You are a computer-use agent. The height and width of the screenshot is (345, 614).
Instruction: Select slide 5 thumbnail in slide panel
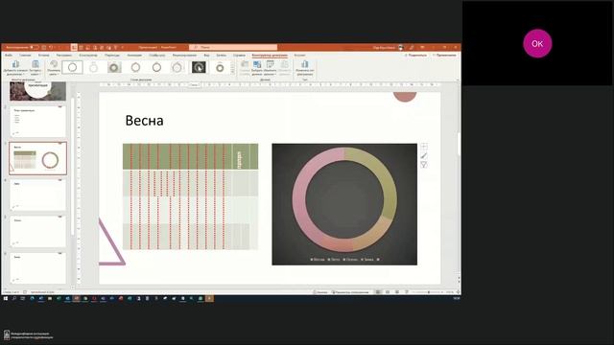pos(38,232)
